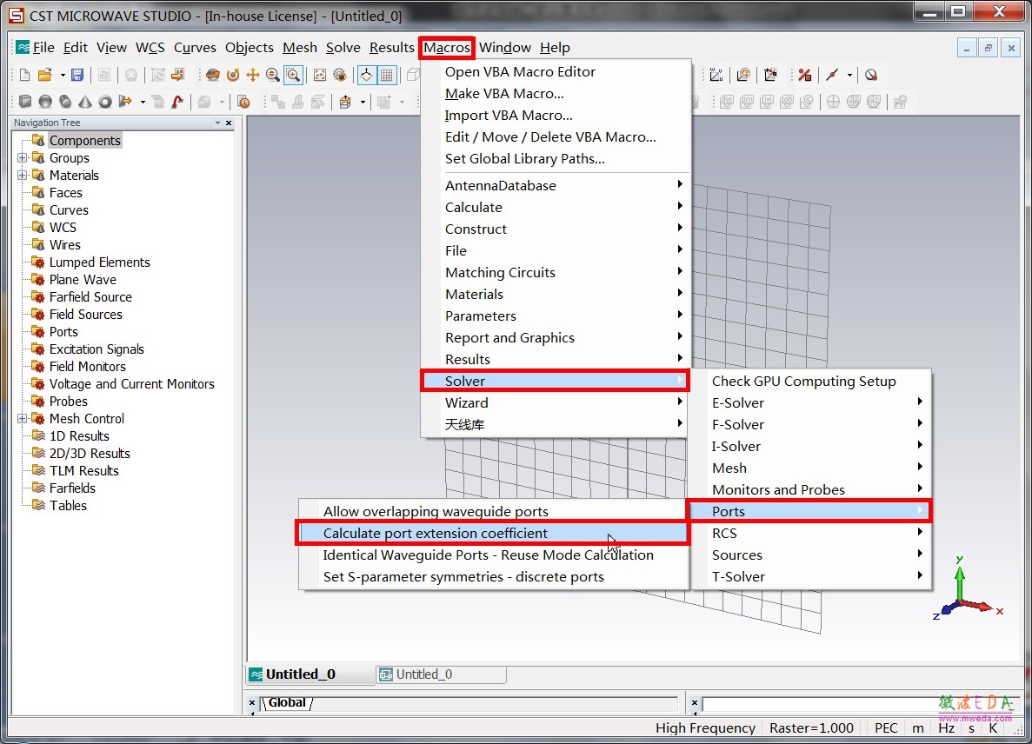Create a Cylinder shape
This screenshot has width=1032, height=744.
point(65,102)
